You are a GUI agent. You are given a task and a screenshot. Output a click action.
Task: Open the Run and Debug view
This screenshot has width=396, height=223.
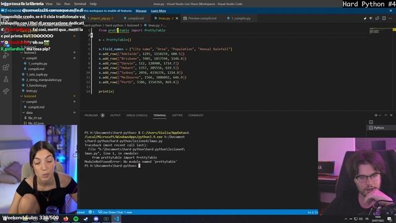(6, 55)
